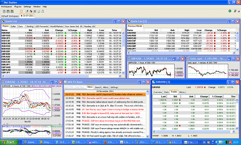The height and width of the screenshot is (145, 241).
Task: Click Quote List horizontal scrollbar right arrow
Action: point(120,76)
